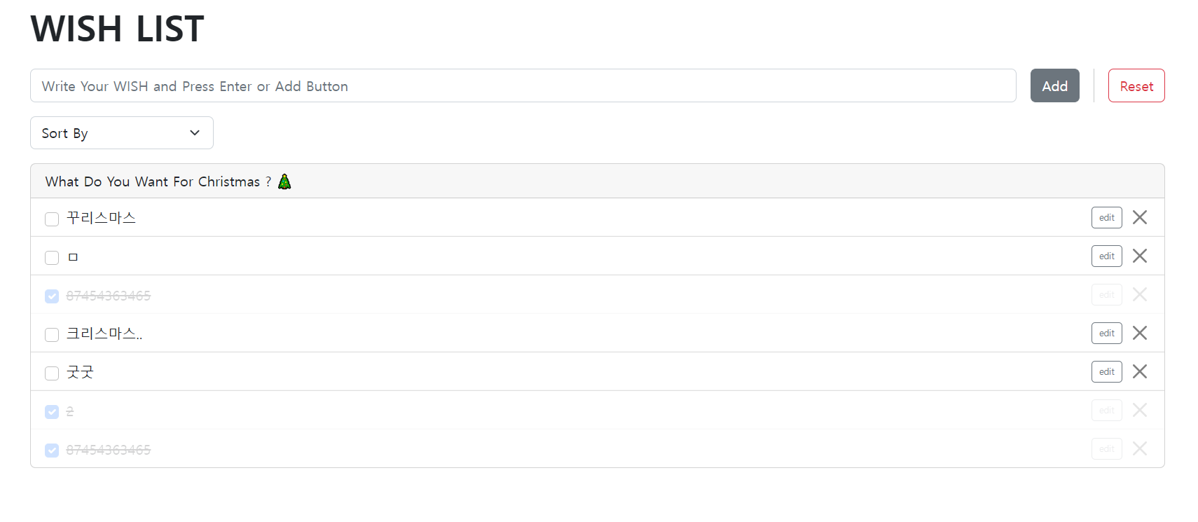This screenshot has height=522, width=1198.
Task: Edit the 크리스마스.. wish
Action: click(x=1107, y=333)
